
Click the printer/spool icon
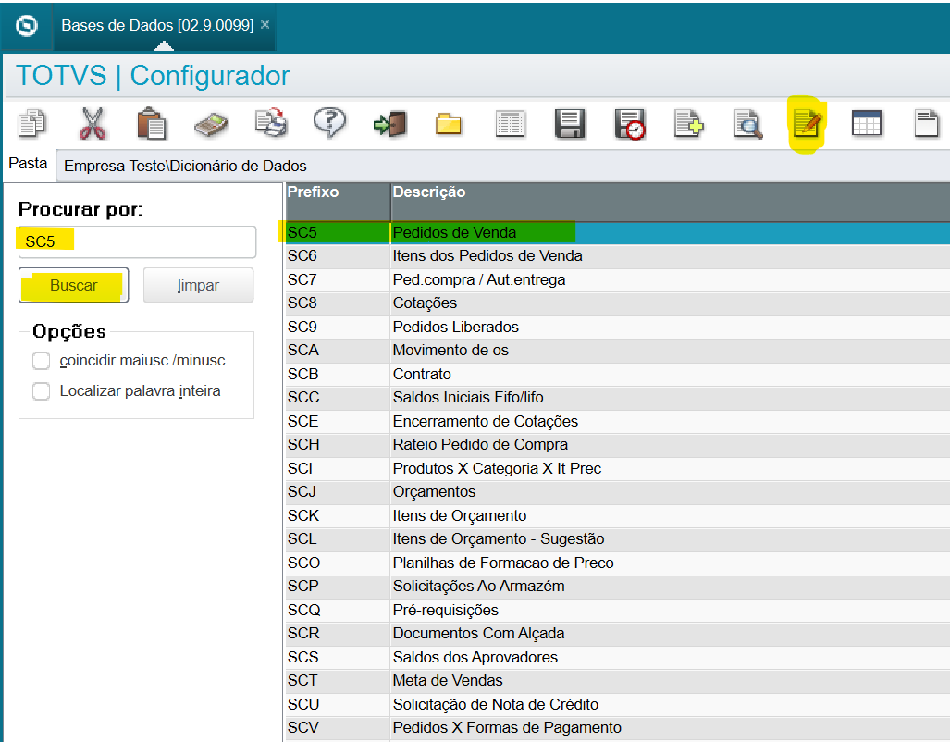(x=271, y=123)
